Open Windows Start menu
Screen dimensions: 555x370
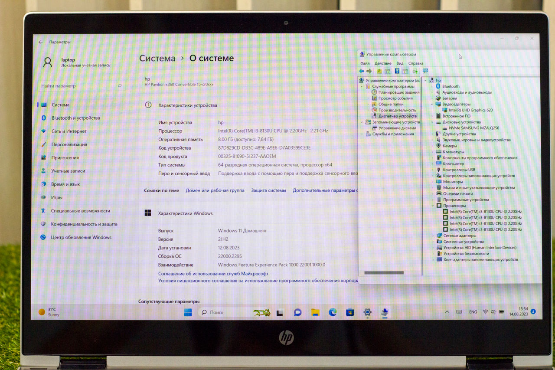[x=188, y=312]
